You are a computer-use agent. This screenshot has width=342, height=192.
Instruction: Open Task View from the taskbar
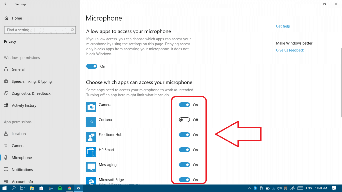pyautogui.click(x=22, y=188)
